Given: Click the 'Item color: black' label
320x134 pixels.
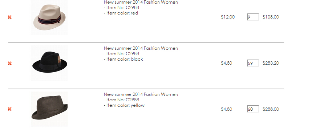Looking at the screenshot, I should click(123, 59).
